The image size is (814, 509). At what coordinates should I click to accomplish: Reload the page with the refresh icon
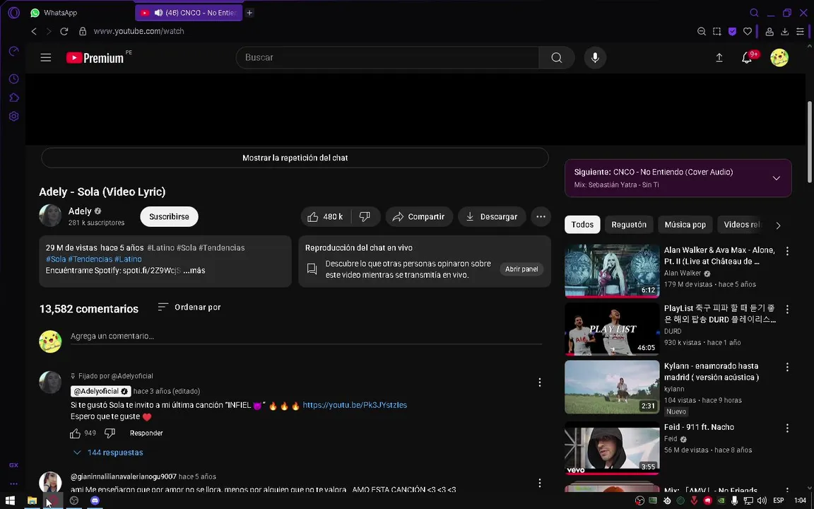tap(64, 31)
